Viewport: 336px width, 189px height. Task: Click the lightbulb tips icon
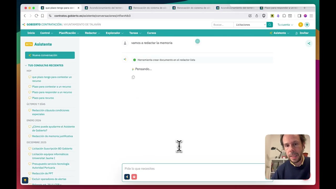[x=25, y=180]
